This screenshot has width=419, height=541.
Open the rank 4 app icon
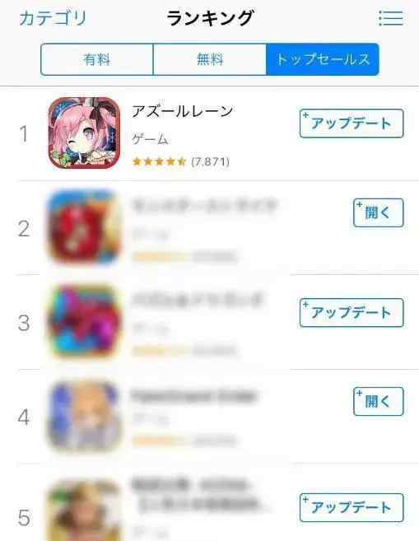(x=84, y=416)
